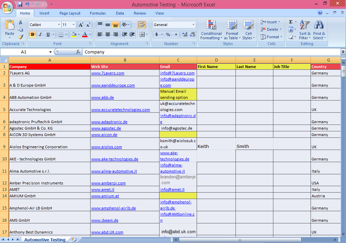Open link www.amium.at
Screen dimensions: 346x243
tap(105, 196)
